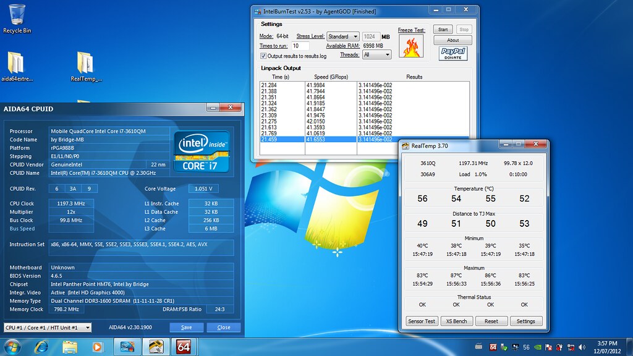Screen dimensions: 633x356
Task: Click the Save button in AIDA64 CPUID
Action: tap(187, 328)
